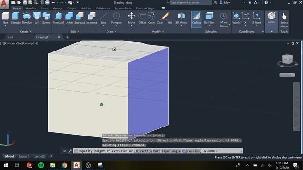
Task: Choose the Copy modify tool
Action: [x=151, y=18]
